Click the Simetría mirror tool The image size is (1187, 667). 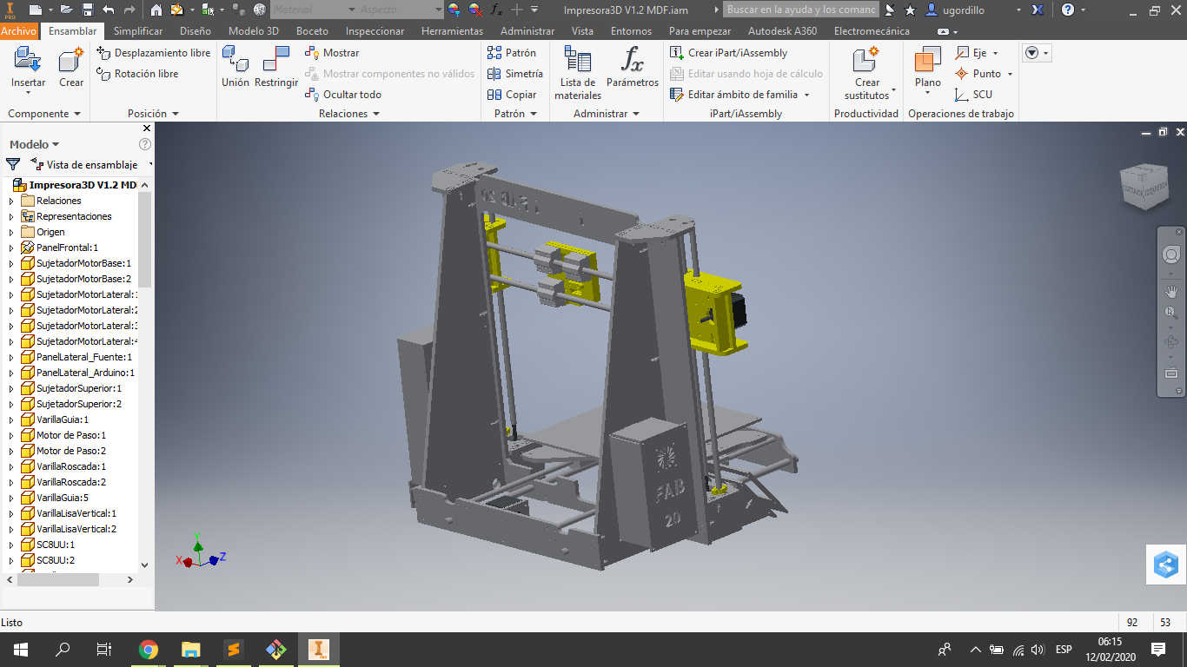[x=514, y=74]
